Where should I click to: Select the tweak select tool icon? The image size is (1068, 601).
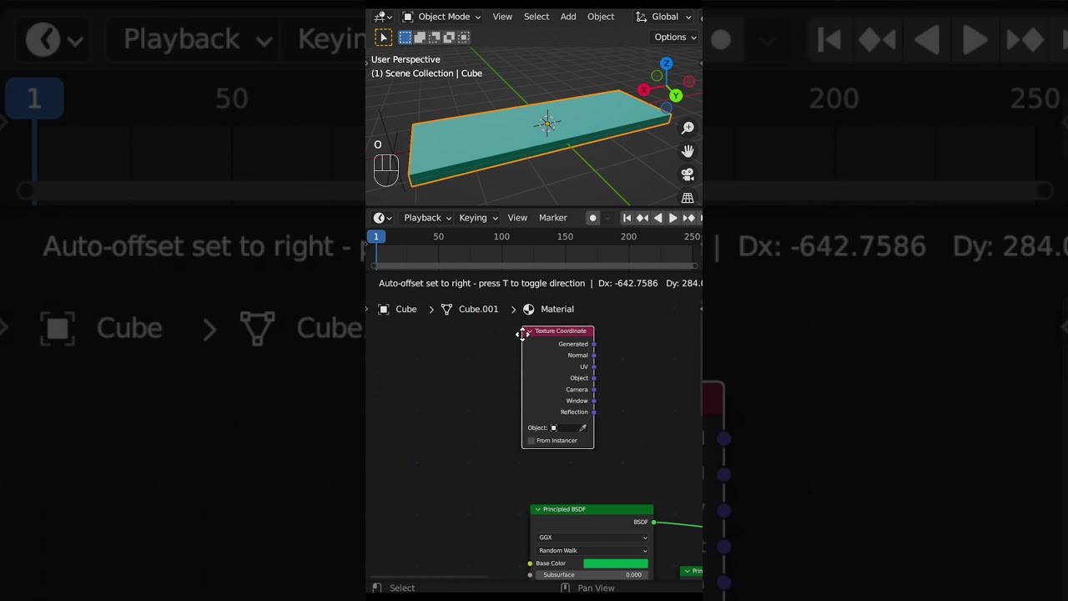click(383, 38)
